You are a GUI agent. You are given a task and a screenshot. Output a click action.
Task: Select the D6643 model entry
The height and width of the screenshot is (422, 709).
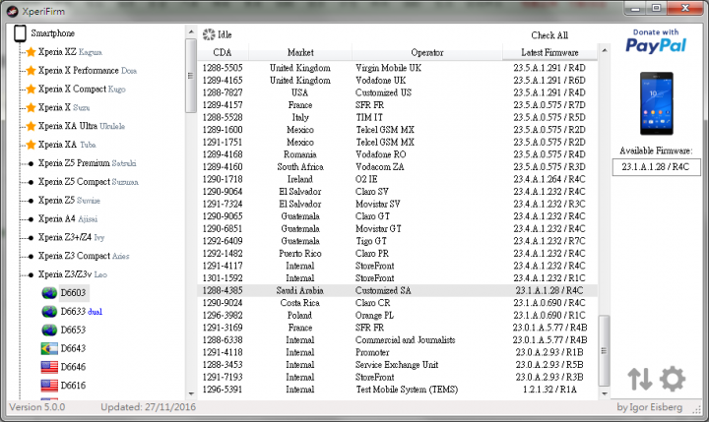click(x=73, y=348)
